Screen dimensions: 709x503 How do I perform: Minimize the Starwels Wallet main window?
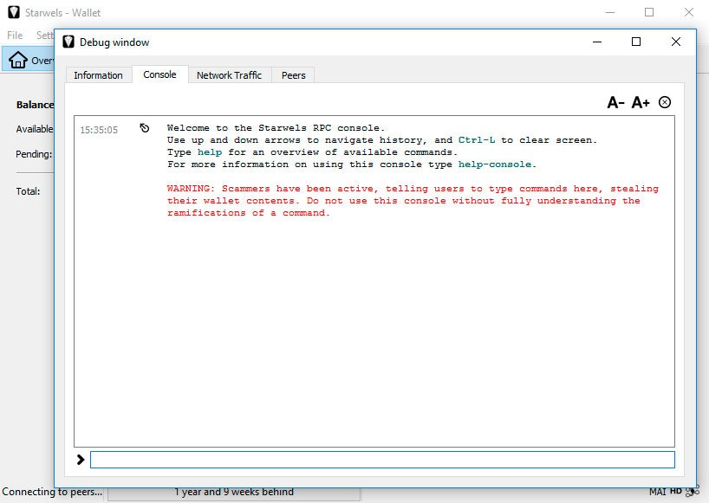[610, 12]
